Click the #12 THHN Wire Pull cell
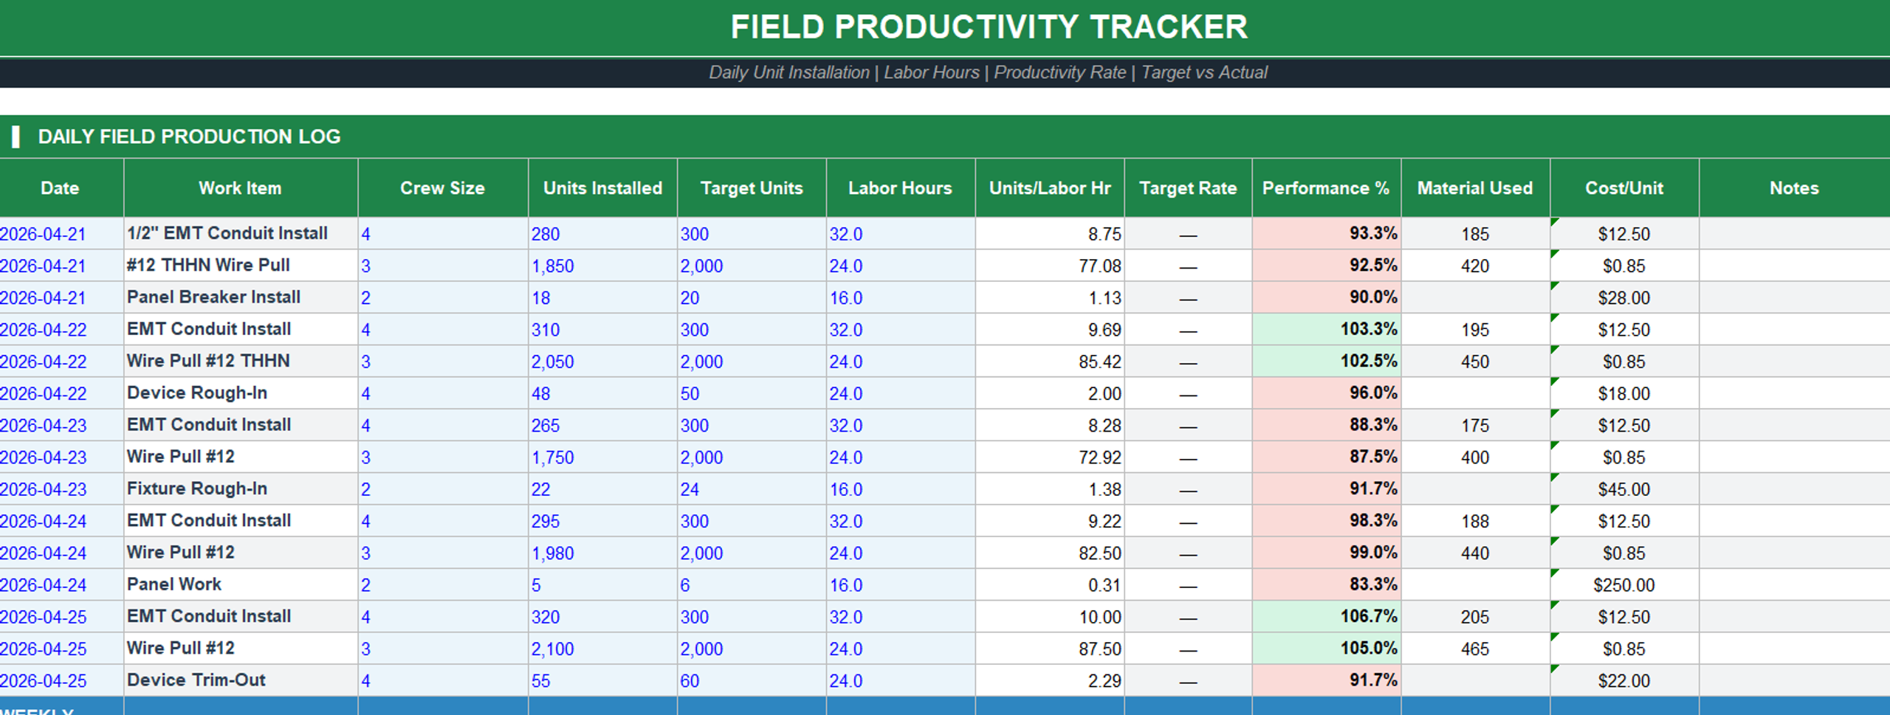This screenshot has height=715, width=1890. [x=241, y=265]
